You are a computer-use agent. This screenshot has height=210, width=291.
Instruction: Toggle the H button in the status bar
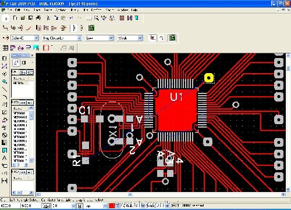tap(80, 206)
